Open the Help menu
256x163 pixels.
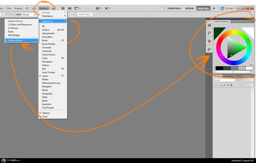[53, 8]
